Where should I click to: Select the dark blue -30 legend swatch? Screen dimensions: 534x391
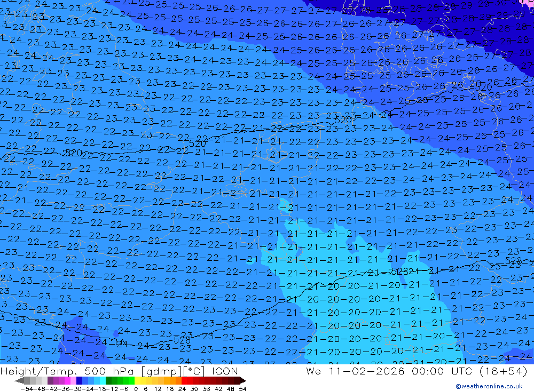pos(79,381)
